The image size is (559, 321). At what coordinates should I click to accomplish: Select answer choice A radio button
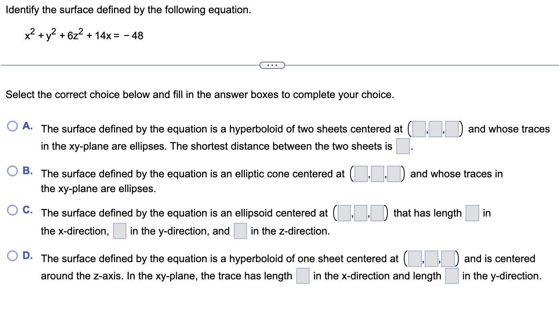coord(12,126)
